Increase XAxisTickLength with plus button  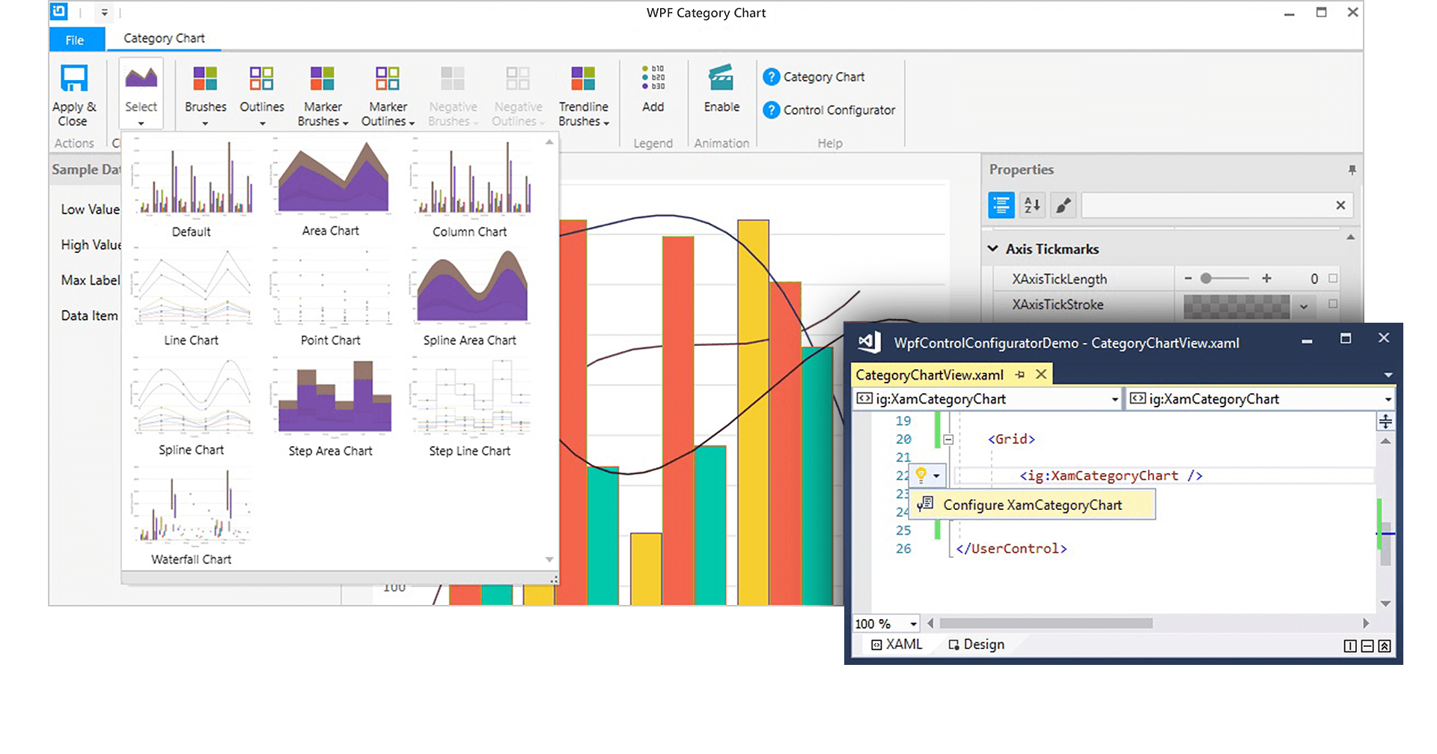tap(1266, 279)
